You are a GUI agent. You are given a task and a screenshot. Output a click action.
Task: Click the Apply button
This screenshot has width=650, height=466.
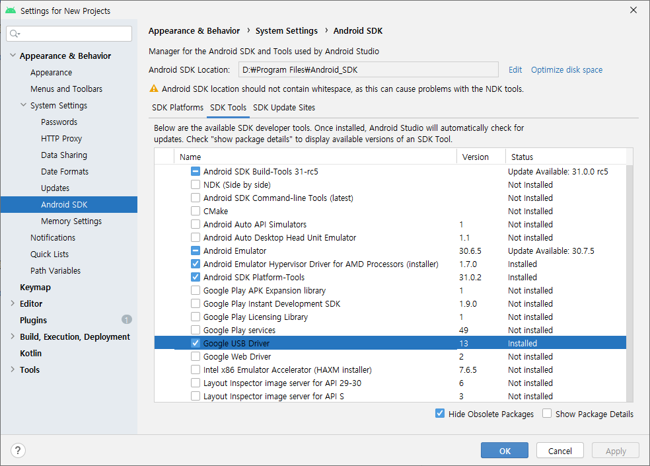tap(616, 450)
